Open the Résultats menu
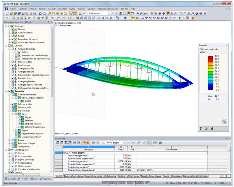Screen dimensions: 234x187 coord(62,9)
